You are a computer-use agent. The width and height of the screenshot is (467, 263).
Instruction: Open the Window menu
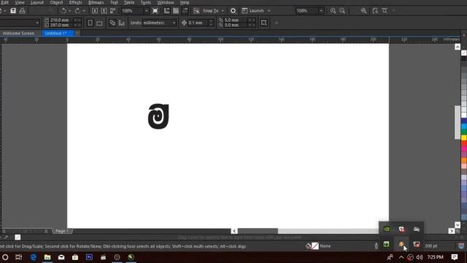(166, 2)
